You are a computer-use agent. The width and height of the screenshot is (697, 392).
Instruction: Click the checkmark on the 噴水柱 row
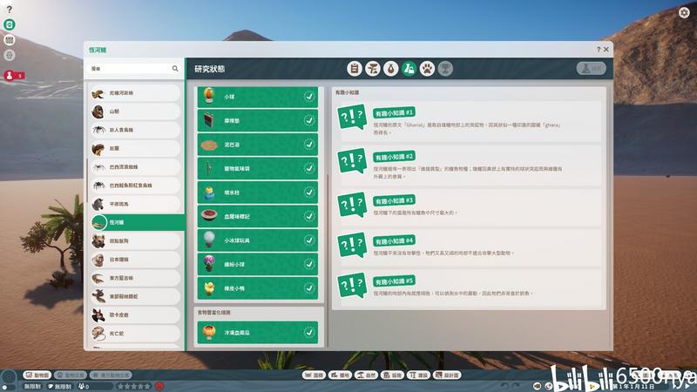(309, 193)
